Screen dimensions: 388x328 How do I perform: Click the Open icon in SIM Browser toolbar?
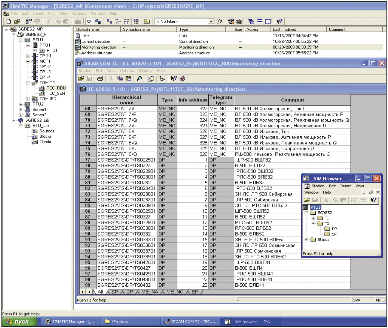tap(307, 200)
